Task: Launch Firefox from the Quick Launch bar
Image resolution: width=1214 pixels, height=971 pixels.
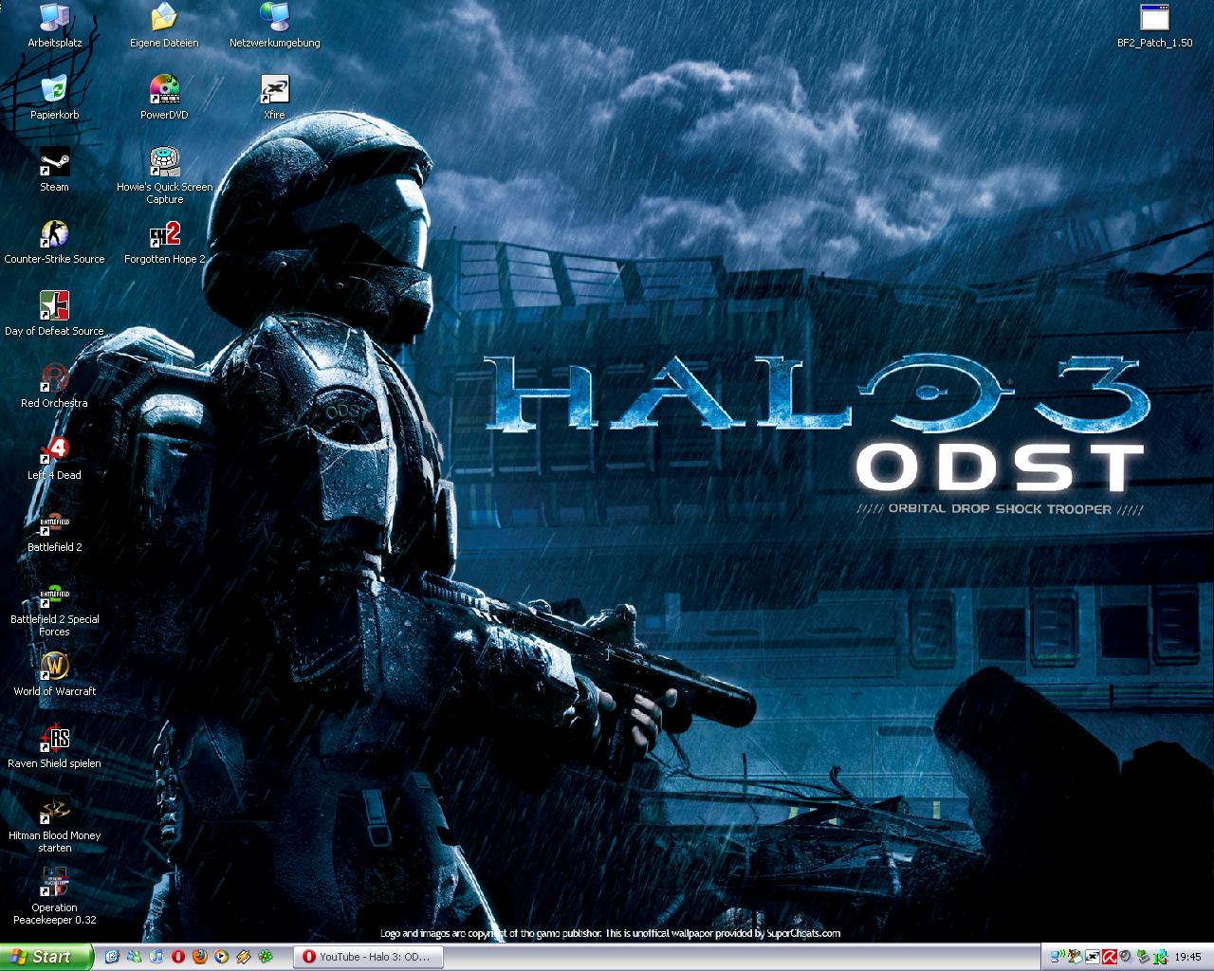Action: tap(199, 957)
